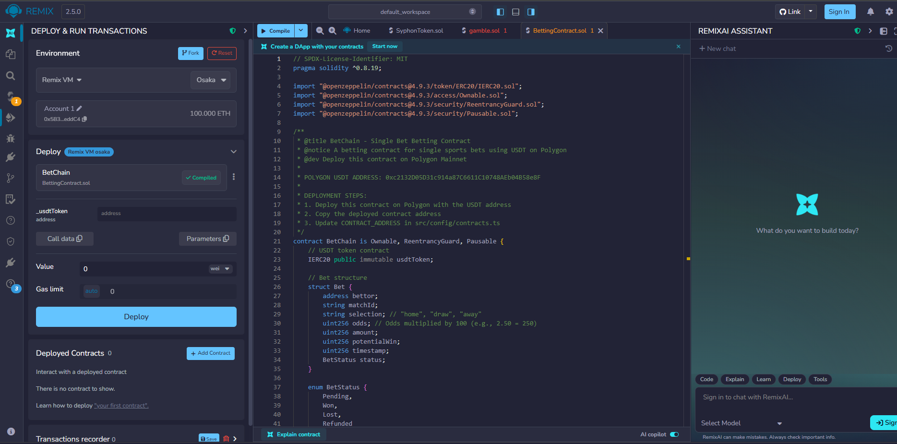Click the Reset button
The width and height of the screenshot is (897, 444).
click(x=222, y=53)
